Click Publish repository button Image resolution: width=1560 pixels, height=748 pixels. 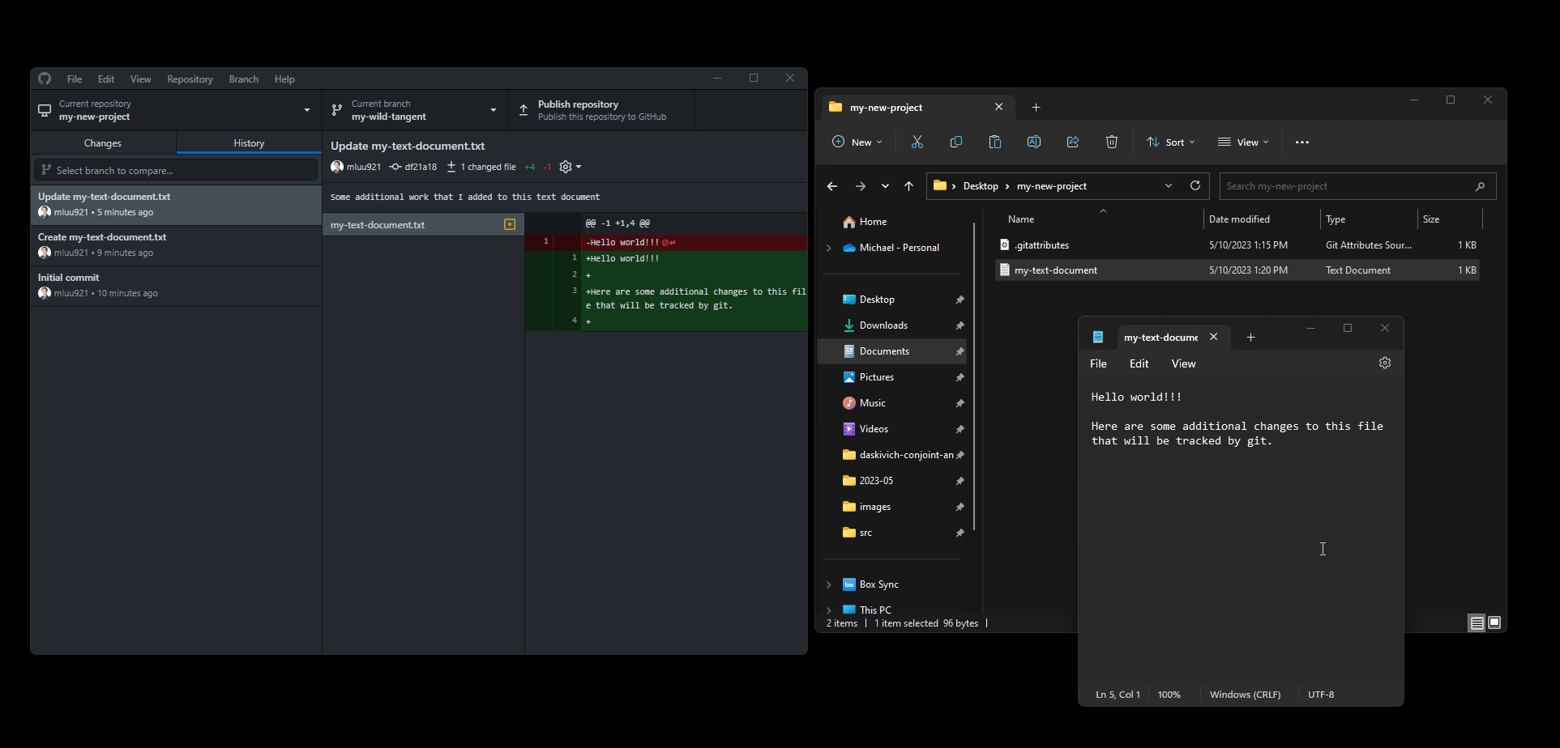601,110
